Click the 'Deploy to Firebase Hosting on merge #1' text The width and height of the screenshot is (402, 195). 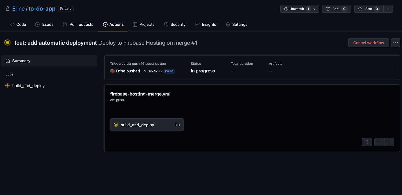coord(148,43)
